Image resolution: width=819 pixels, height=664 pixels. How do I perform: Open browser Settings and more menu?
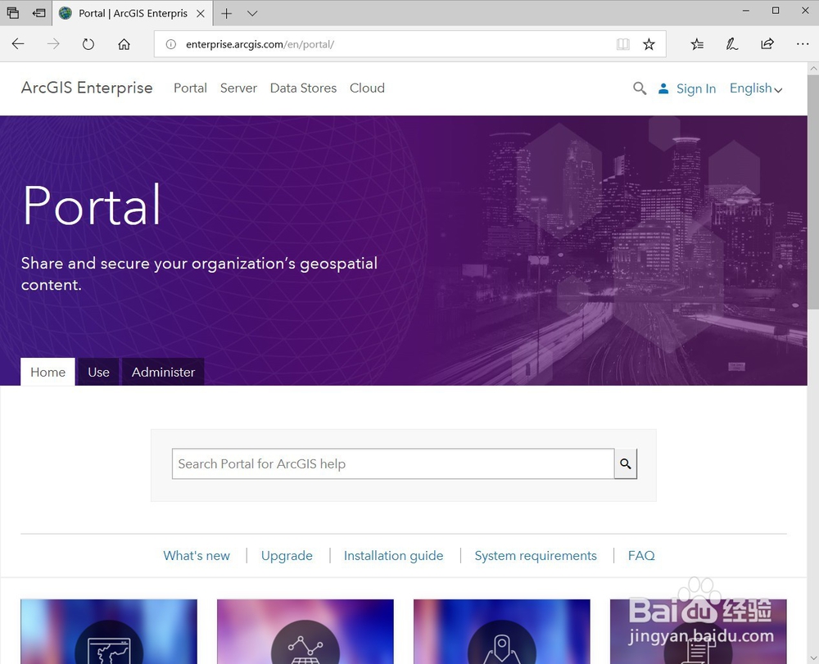coord(803,44)
